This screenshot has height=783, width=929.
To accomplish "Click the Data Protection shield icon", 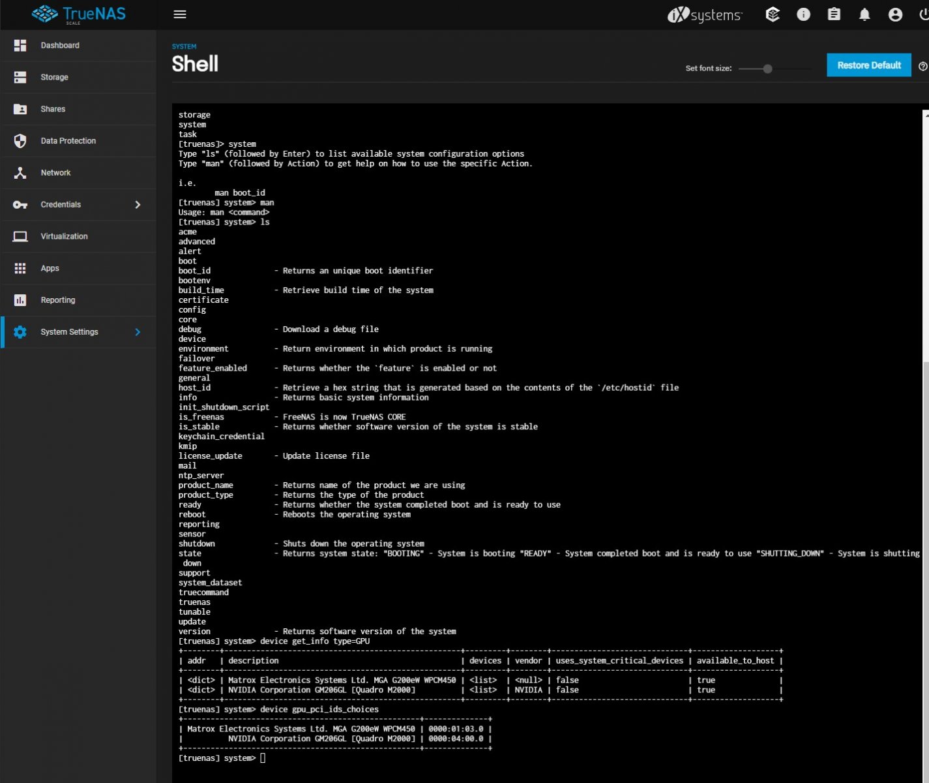I will (20, 141).
